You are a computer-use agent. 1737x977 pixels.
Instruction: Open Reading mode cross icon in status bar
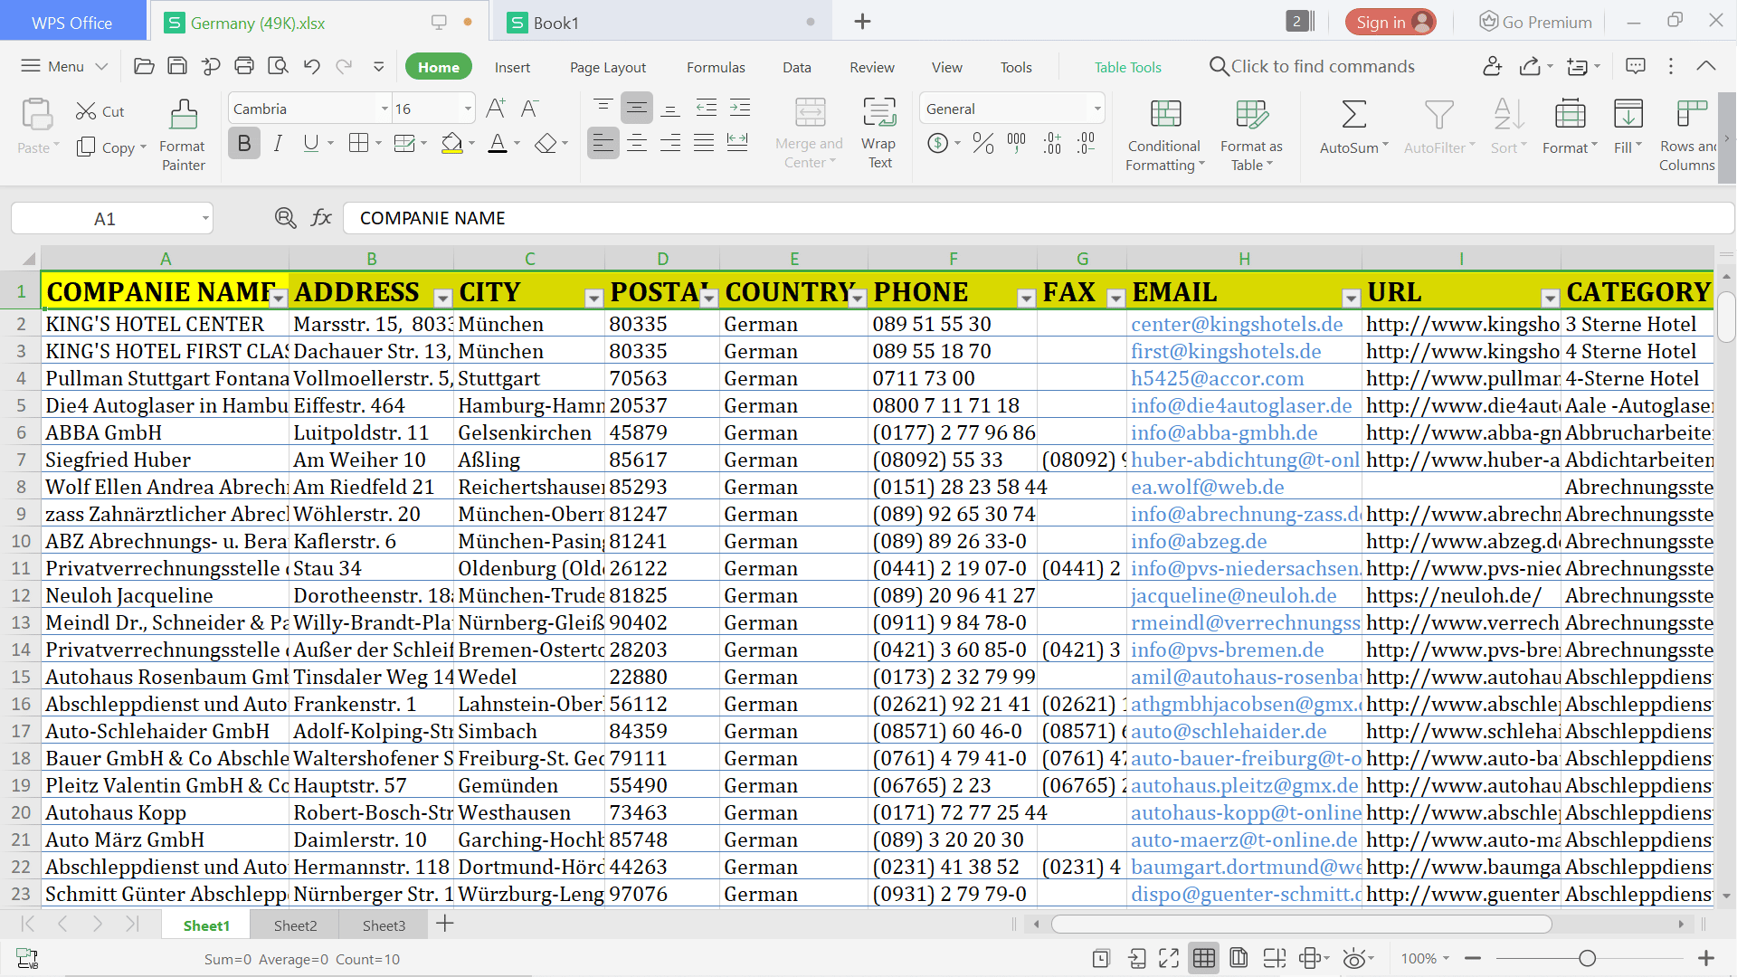[x=1310, y=958]
